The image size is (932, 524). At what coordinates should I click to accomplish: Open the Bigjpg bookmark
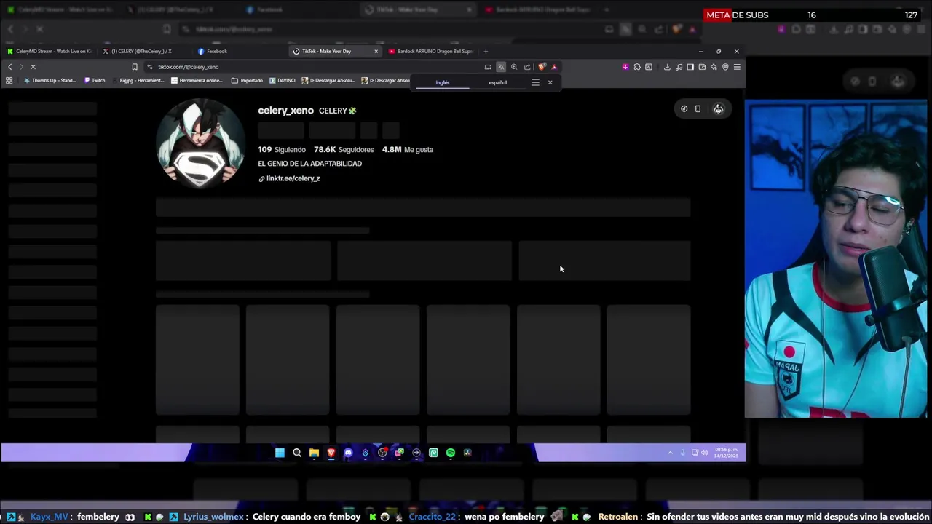pos(138,80)
